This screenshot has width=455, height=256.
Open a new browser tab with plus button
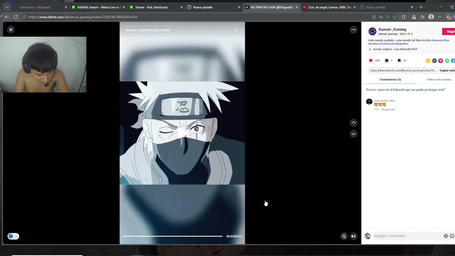pos(421,7)
